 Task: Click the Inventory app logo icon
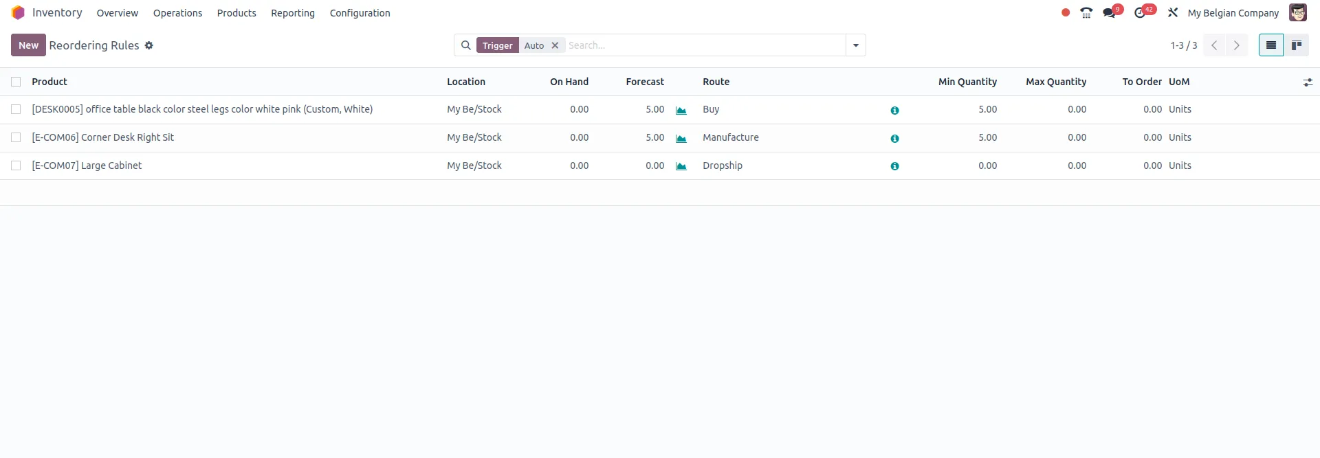18,12
